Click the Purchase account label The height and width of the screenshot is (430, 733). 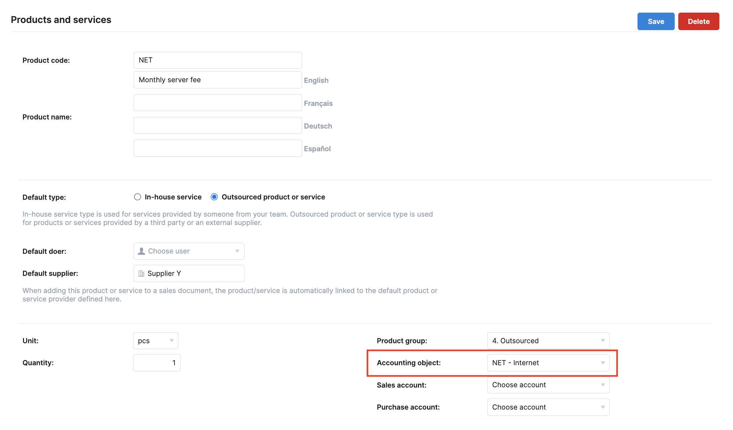click(x=408, y=407)
